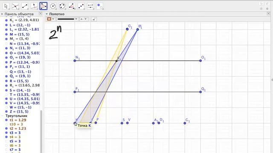
Task: Click point D₁ on the bottom line
Action: [x=159, y=123]
